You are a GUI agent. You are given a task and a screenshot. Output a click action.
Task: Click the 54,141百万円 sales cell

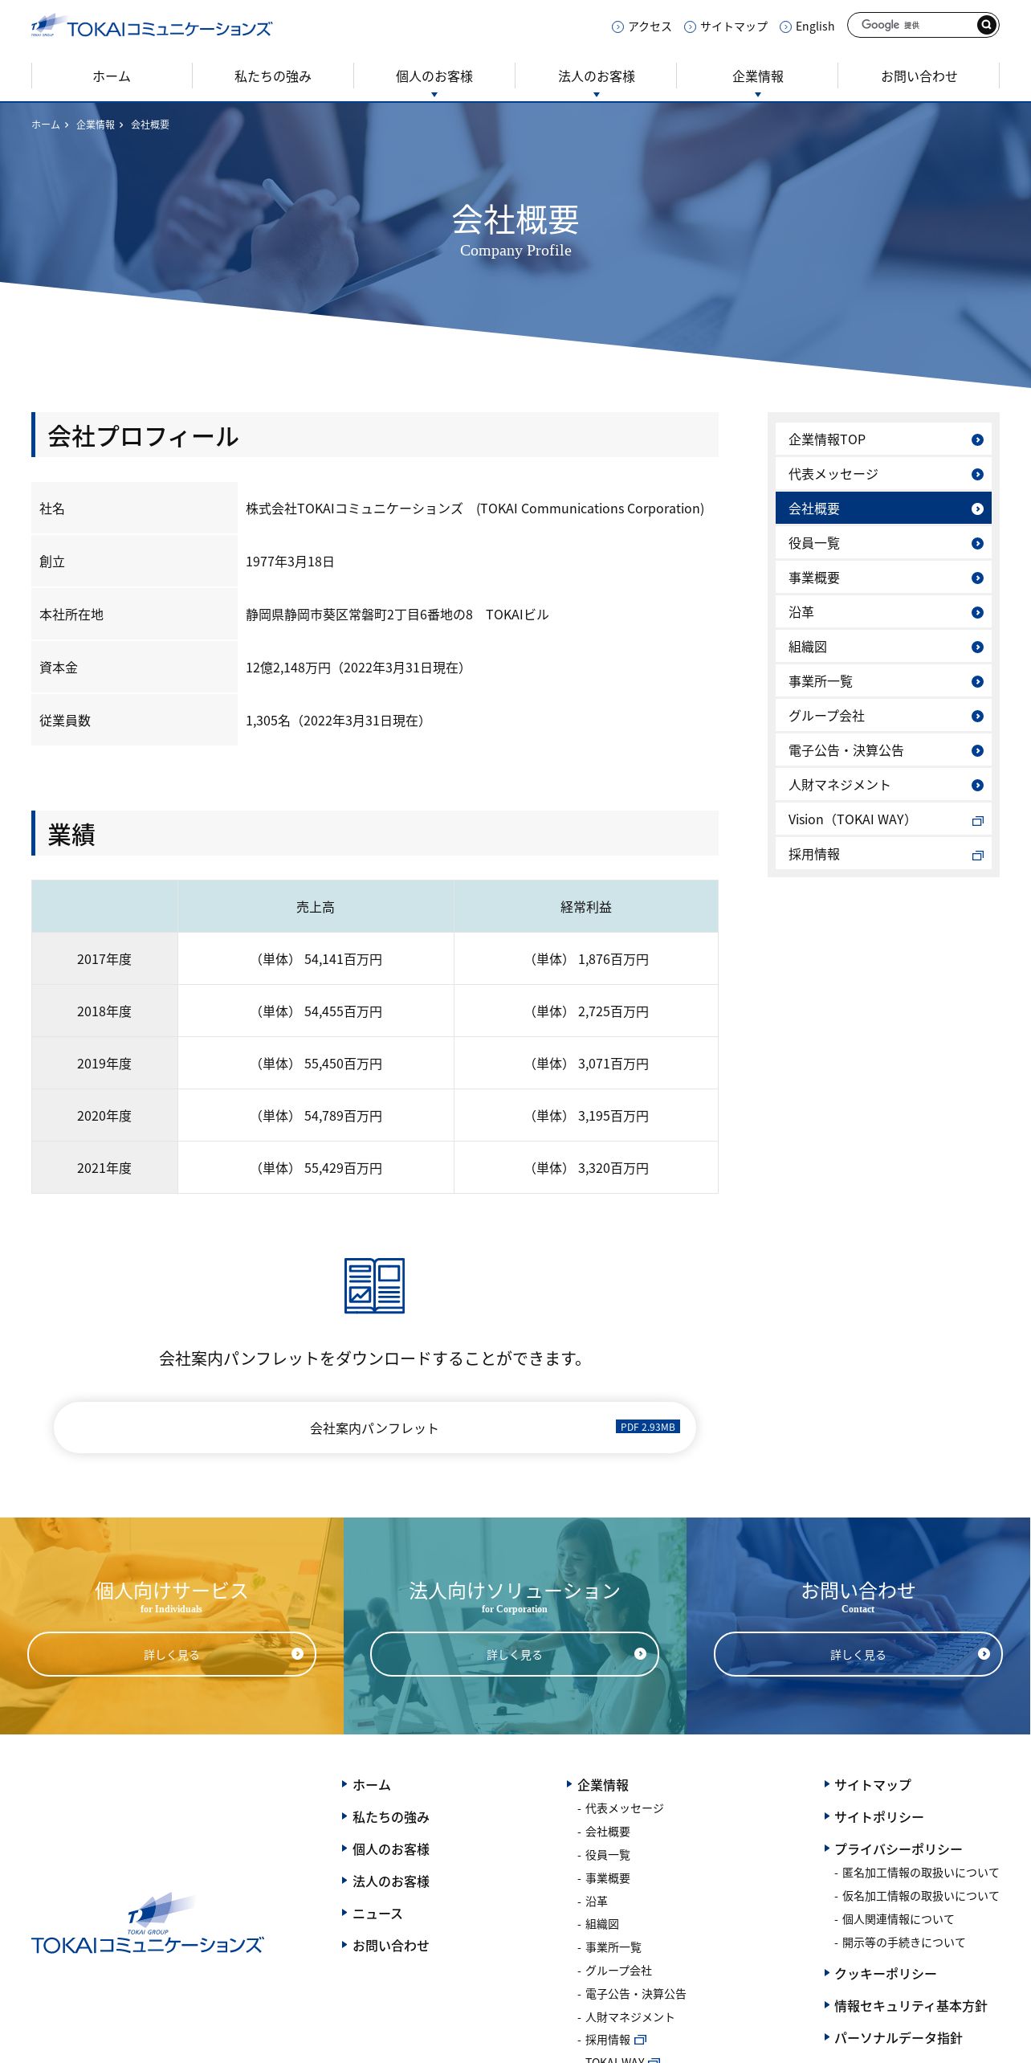(x=316, y=959)
